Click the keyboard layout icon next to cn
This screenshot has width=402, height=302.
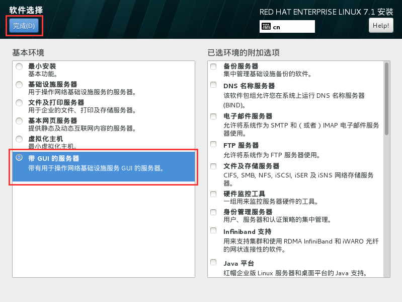pyautogui.click(x=266, y=27)
